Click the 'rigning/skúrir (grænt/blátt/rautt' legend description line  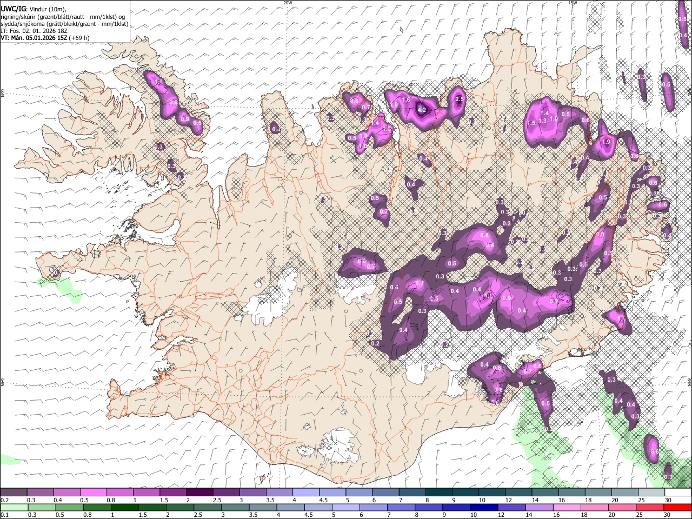(63, 17)
